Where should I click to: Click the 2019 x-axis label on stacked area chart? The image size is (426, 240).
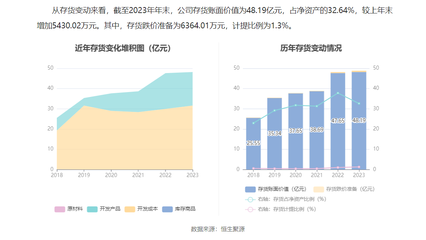coord(84,175)
